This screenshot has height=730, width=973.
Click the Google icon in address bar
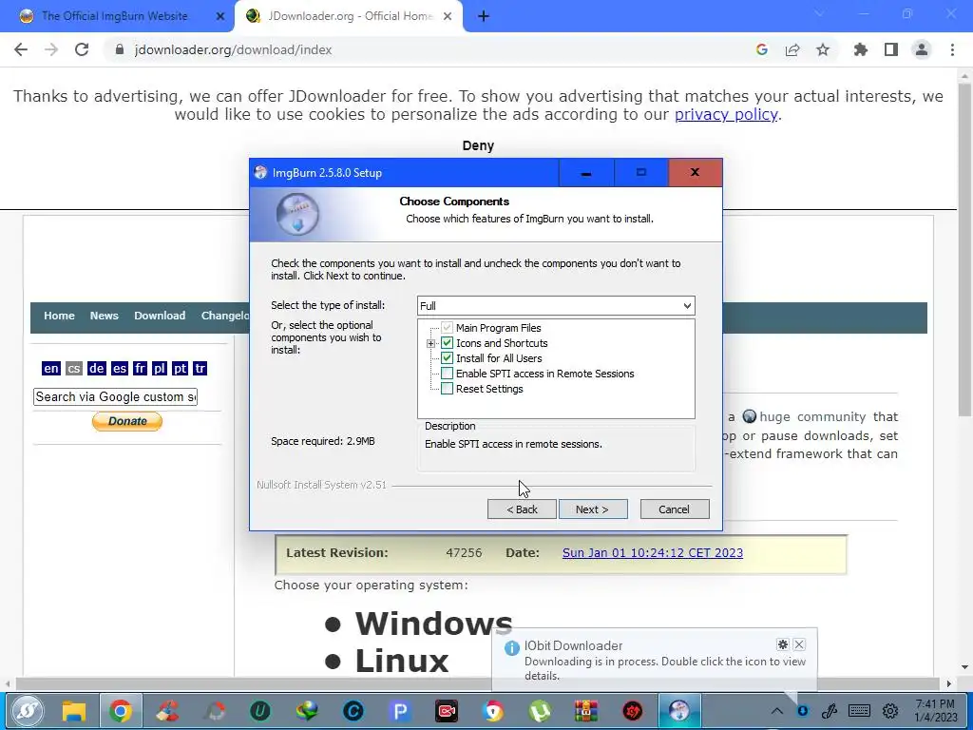tap(761, 49)
